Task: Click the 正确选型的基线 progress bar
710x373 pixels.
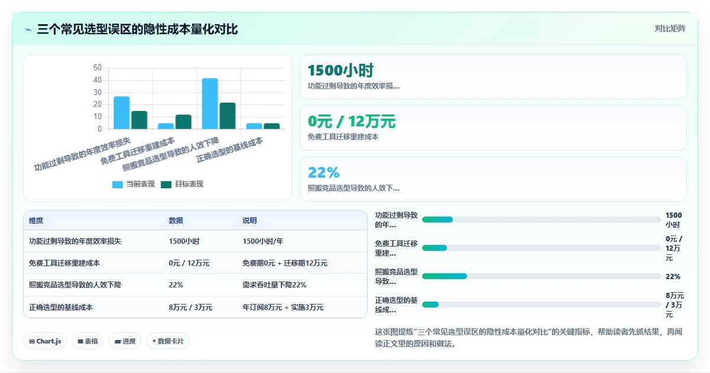Action: [x=541, y=305]
